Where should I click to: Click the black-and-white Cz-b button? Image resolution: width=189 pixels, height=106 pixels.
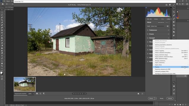[x=167, y=22]
